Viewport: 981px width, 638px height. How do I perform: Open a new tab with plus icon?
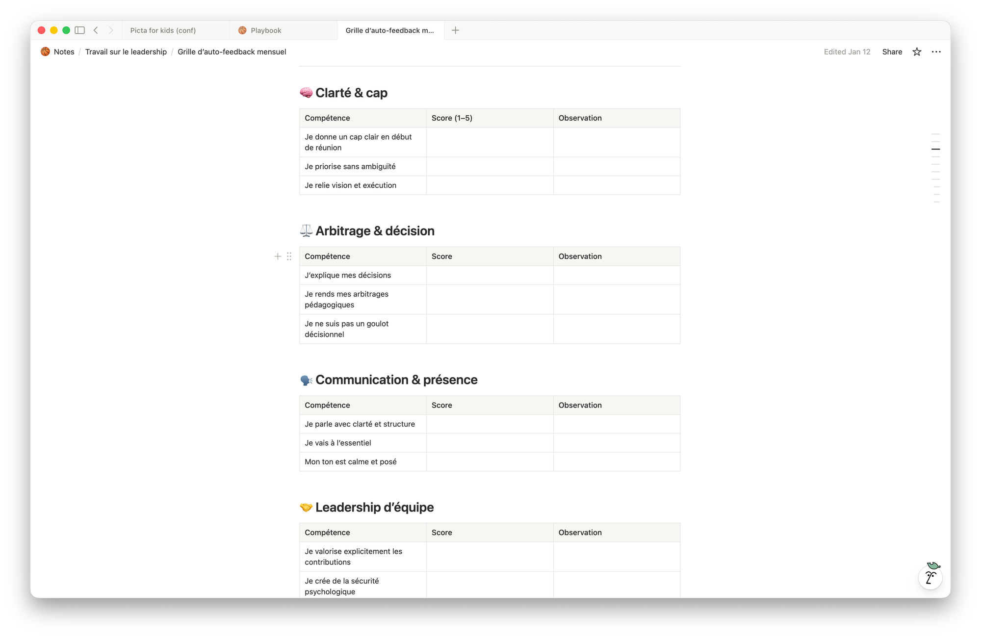455,30
